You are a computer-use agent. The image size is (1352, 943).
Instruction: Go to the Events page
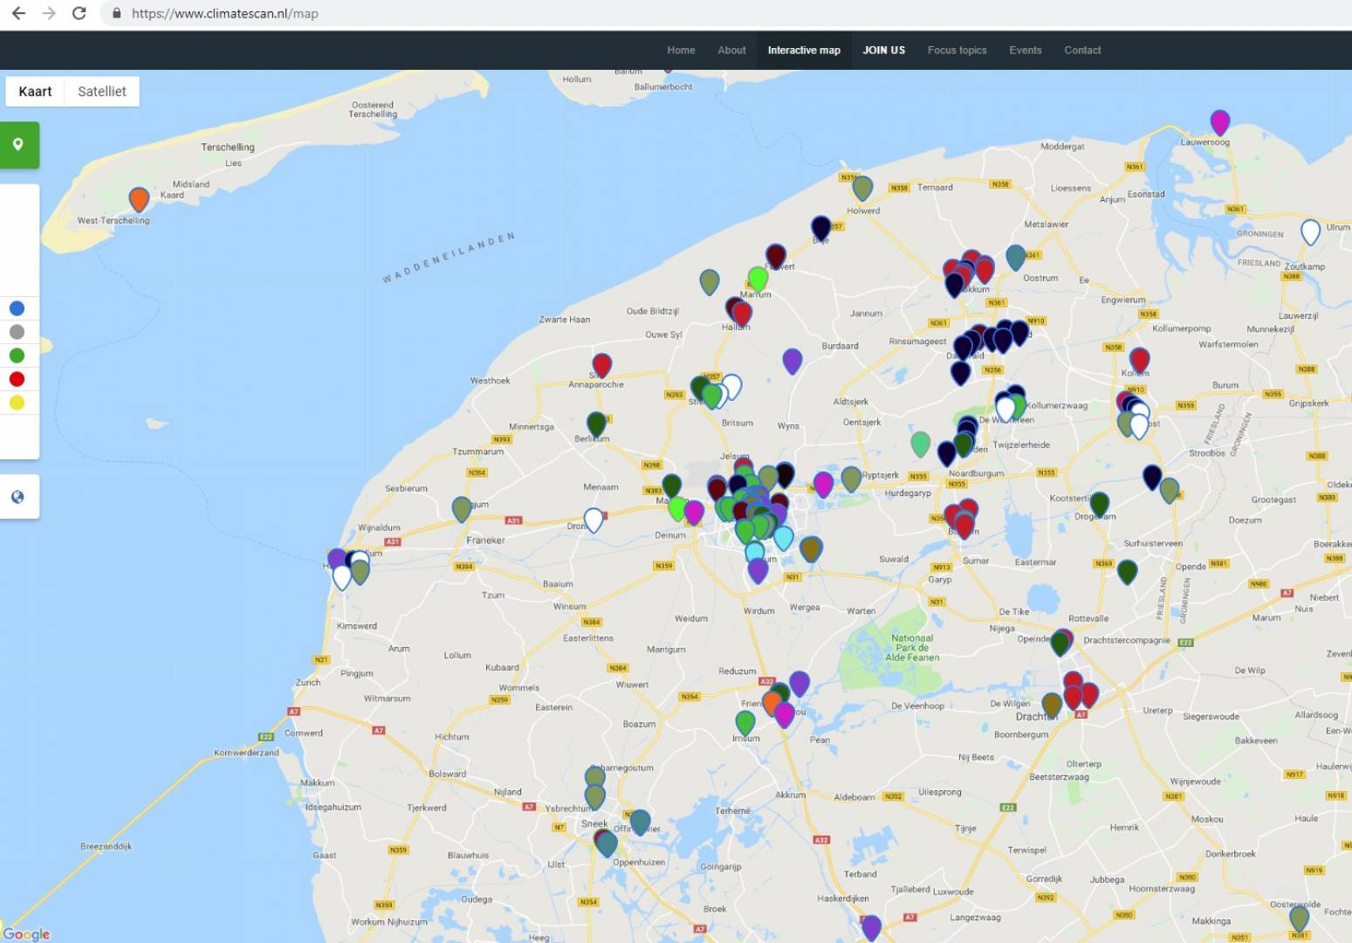1025,50
